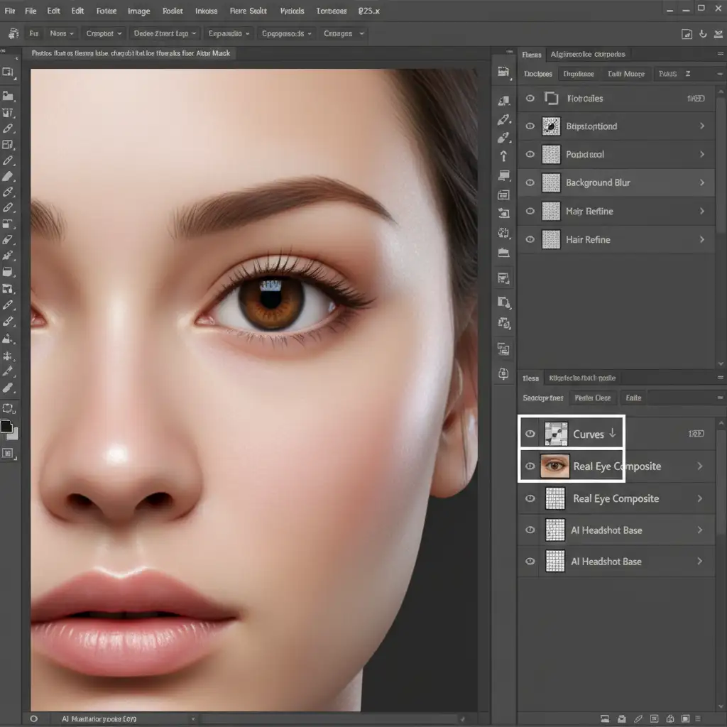Toggle visibility of the Curves layer

pos(530,434)
